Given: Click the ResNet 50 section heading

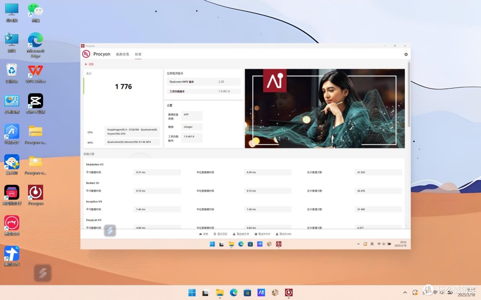Looking at the screenshot, I should (92, 183).
